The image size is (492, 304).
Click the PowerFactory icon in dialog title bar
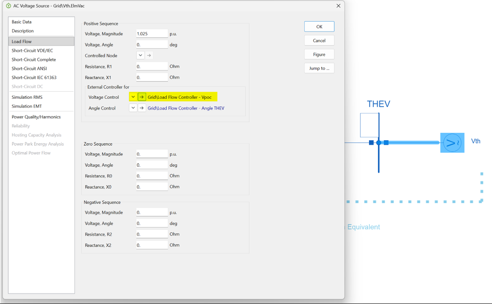(x=8, y=6)
